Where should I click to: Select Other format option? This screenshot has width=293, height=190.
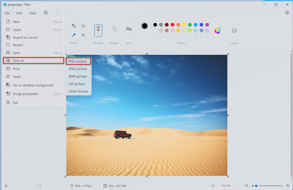(79, 91)
